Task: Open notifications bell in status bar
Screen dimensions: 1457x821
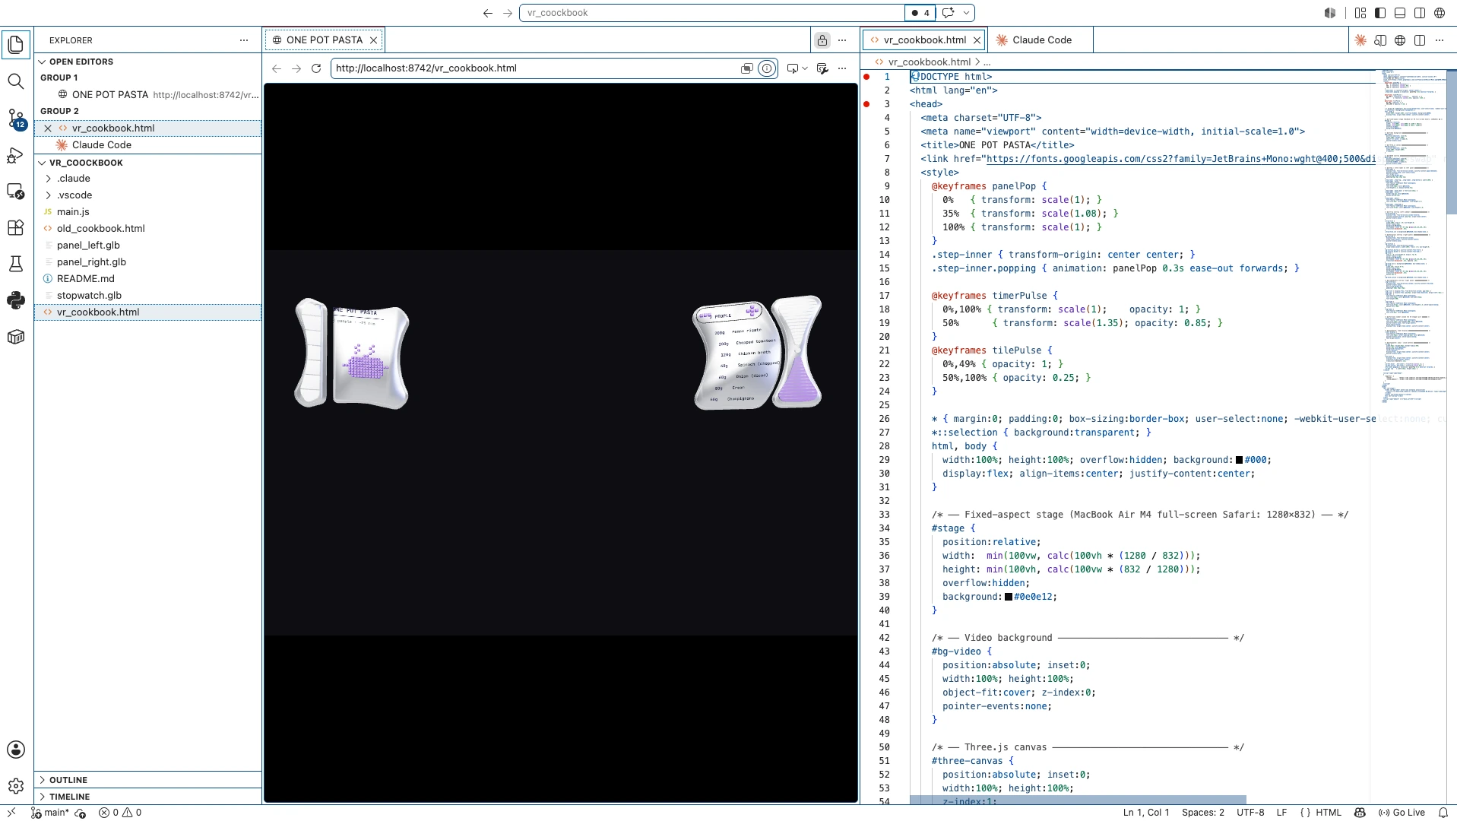Action: (1443, 813)
